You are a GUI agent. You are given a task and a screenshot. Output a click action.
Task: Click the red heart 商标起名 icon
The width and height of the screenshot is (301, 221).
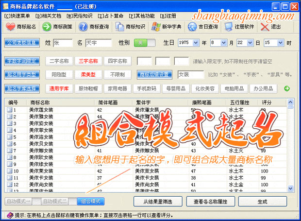[10, 27]
